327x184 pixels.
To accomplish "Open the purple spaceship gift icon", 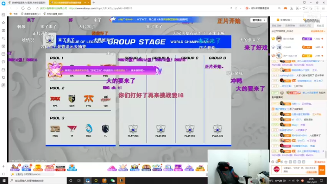I will (x=189, y=168).
